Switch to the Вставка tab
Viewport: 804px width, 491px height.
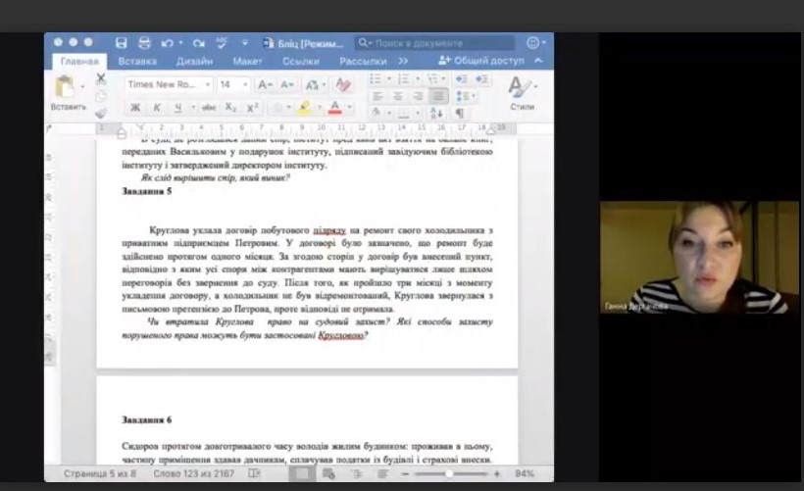[137, 61]
